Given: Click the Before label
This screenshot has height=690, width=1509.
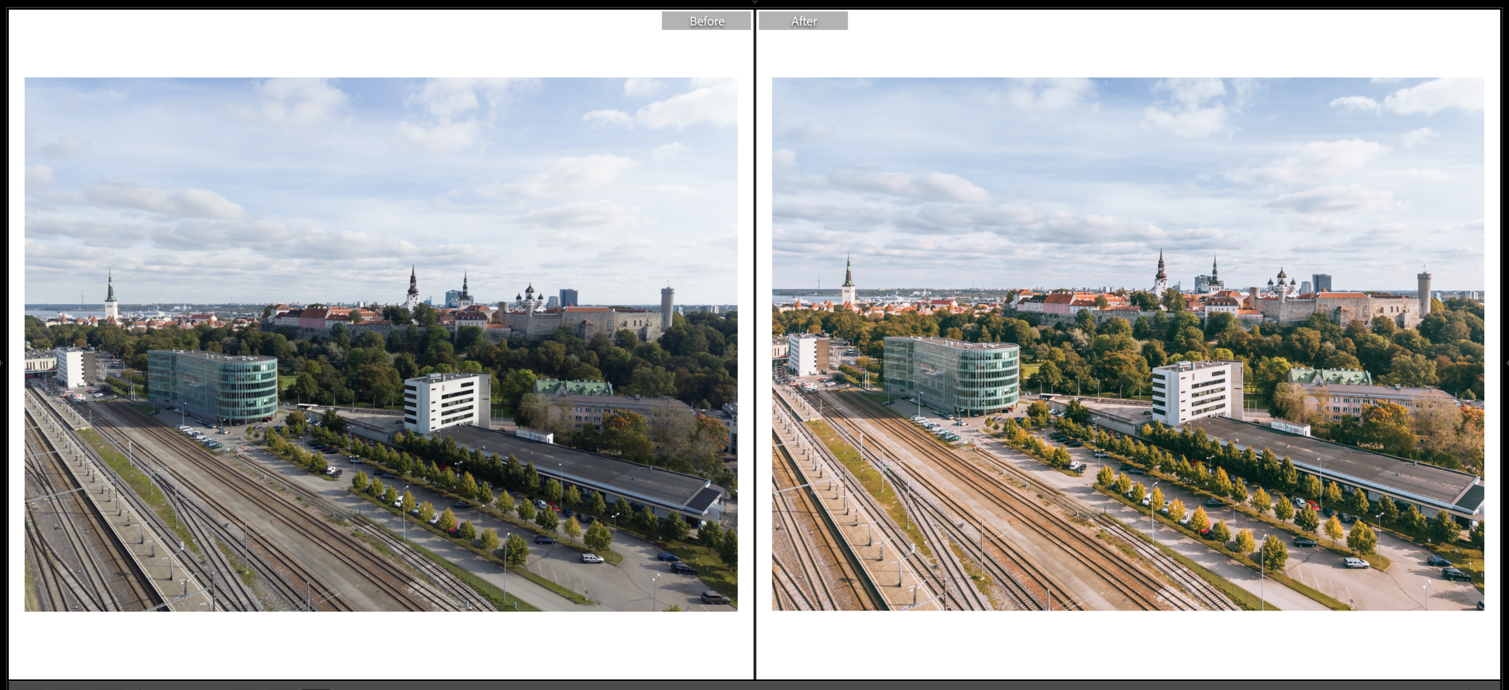Looking at the screenshot, I should [x=706, y=21].
